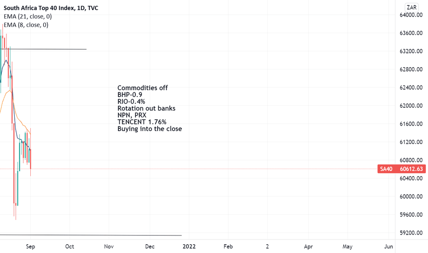Click the 63600.00 price axis label
This screenshot has height=253, width=428.
tap(411, 33)
